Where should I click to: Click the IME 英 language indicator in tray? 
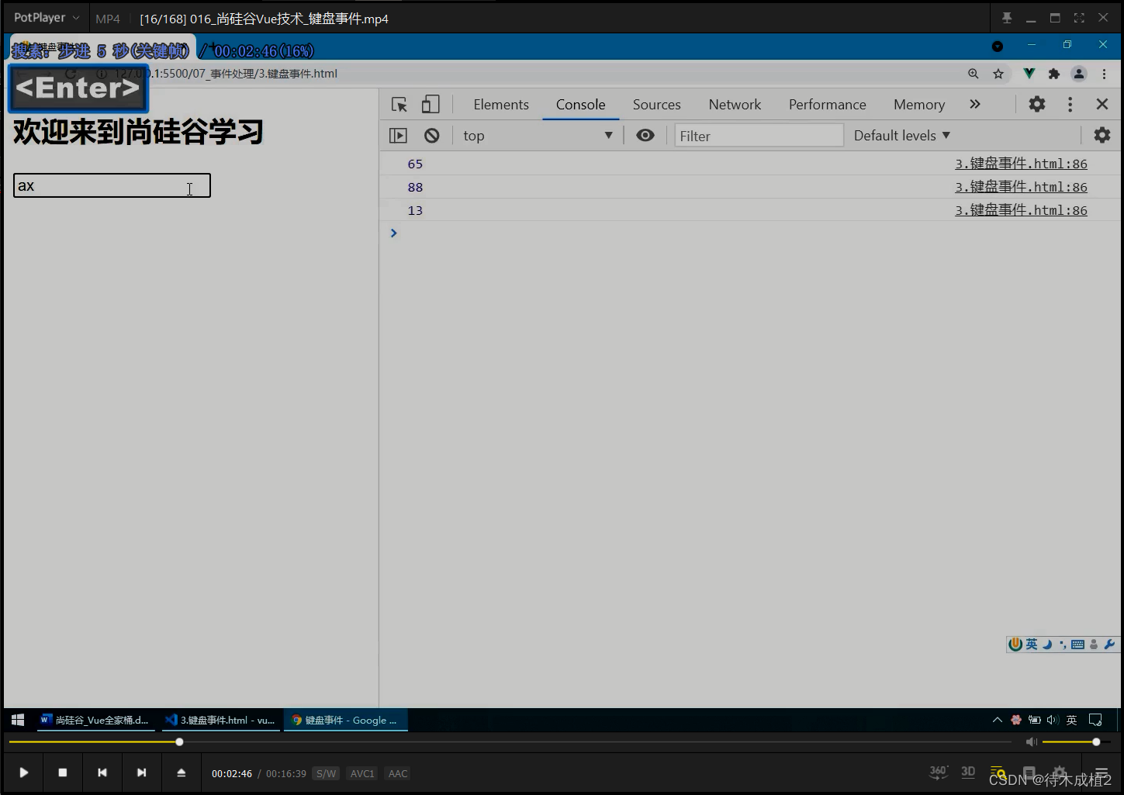coord(1071,720)
